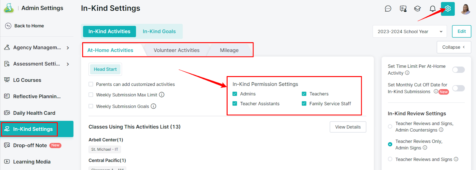Open the feedback board icon in header
The image size is (476, 170).
tap(403, 9)
